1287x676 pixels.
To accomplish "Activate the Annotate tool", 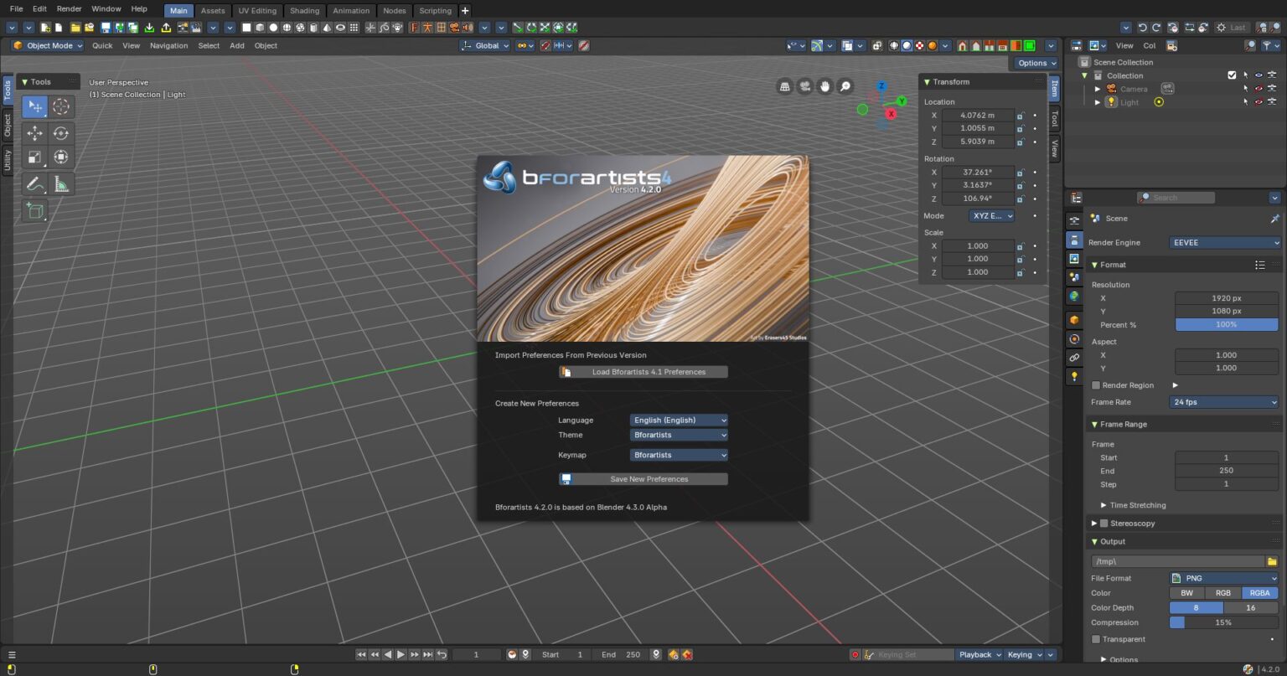I will [35, 183].
